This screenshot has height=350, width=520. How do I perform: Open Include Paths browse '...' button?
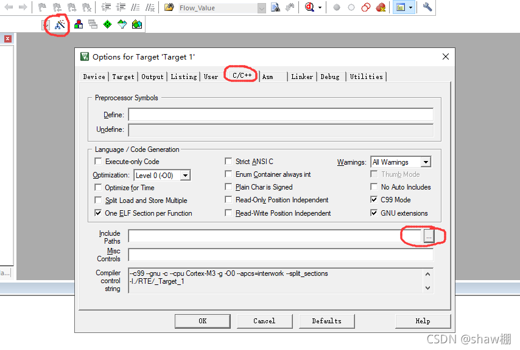[x=429, y=236]
